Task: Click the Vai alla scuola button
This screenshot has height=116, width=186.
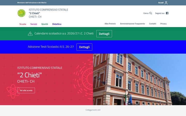Action: tap(26, 90)
